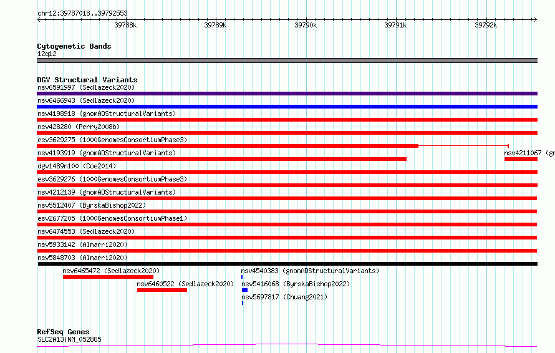Click the nsv4193919 red variant bar
Viewport: 555px width, 353px height.
point(221,159)
